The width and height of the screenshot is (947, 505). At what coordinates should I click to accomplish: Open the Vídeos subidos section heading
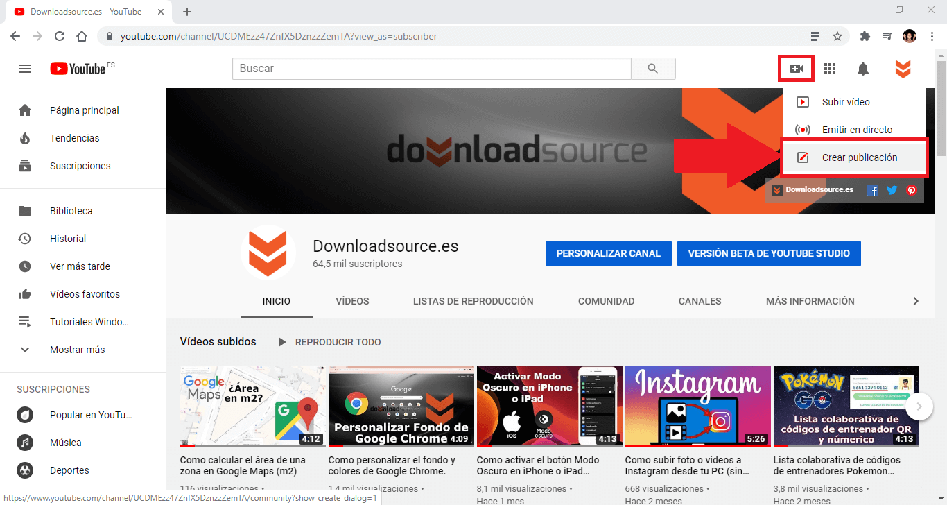point(218,342)
